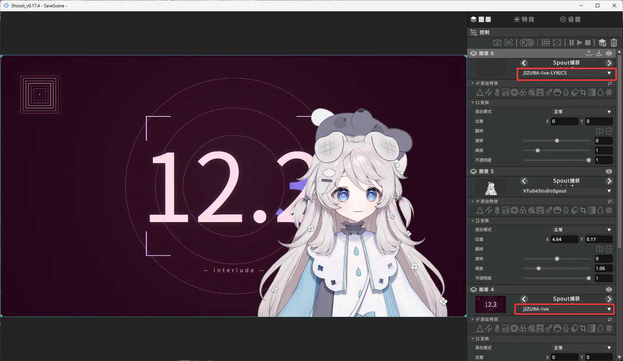This screenshot has height=361, width=623.
Task: Move 图层 6 up with the up-arrow icon
Action: (589, 53)
